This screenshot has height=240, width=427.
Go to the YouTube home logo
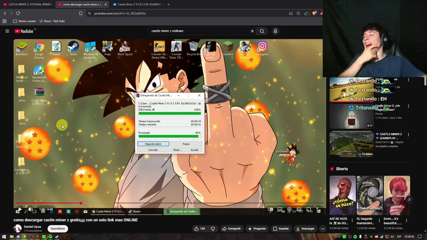(24, 31)
